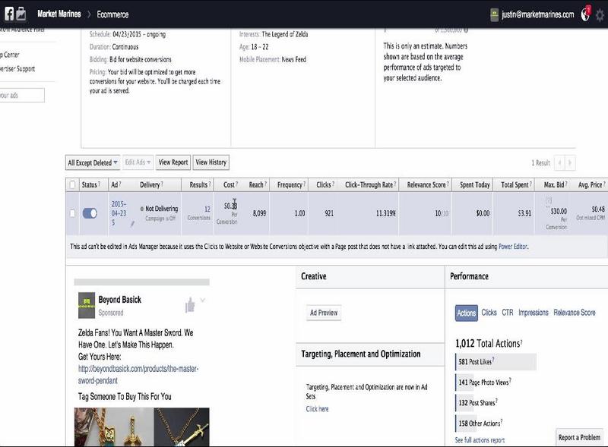Image resolution: width=608 pixels, height=447 pixels.
Task: Click the 1,012 Total Actions heading
Action: pos(489,344)
